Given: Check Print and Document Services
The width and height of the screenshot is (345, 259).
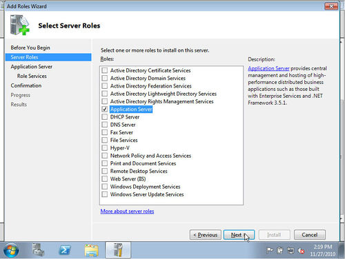Looking at the screenshot, I should pyautogui.click(x=105, y=163).
